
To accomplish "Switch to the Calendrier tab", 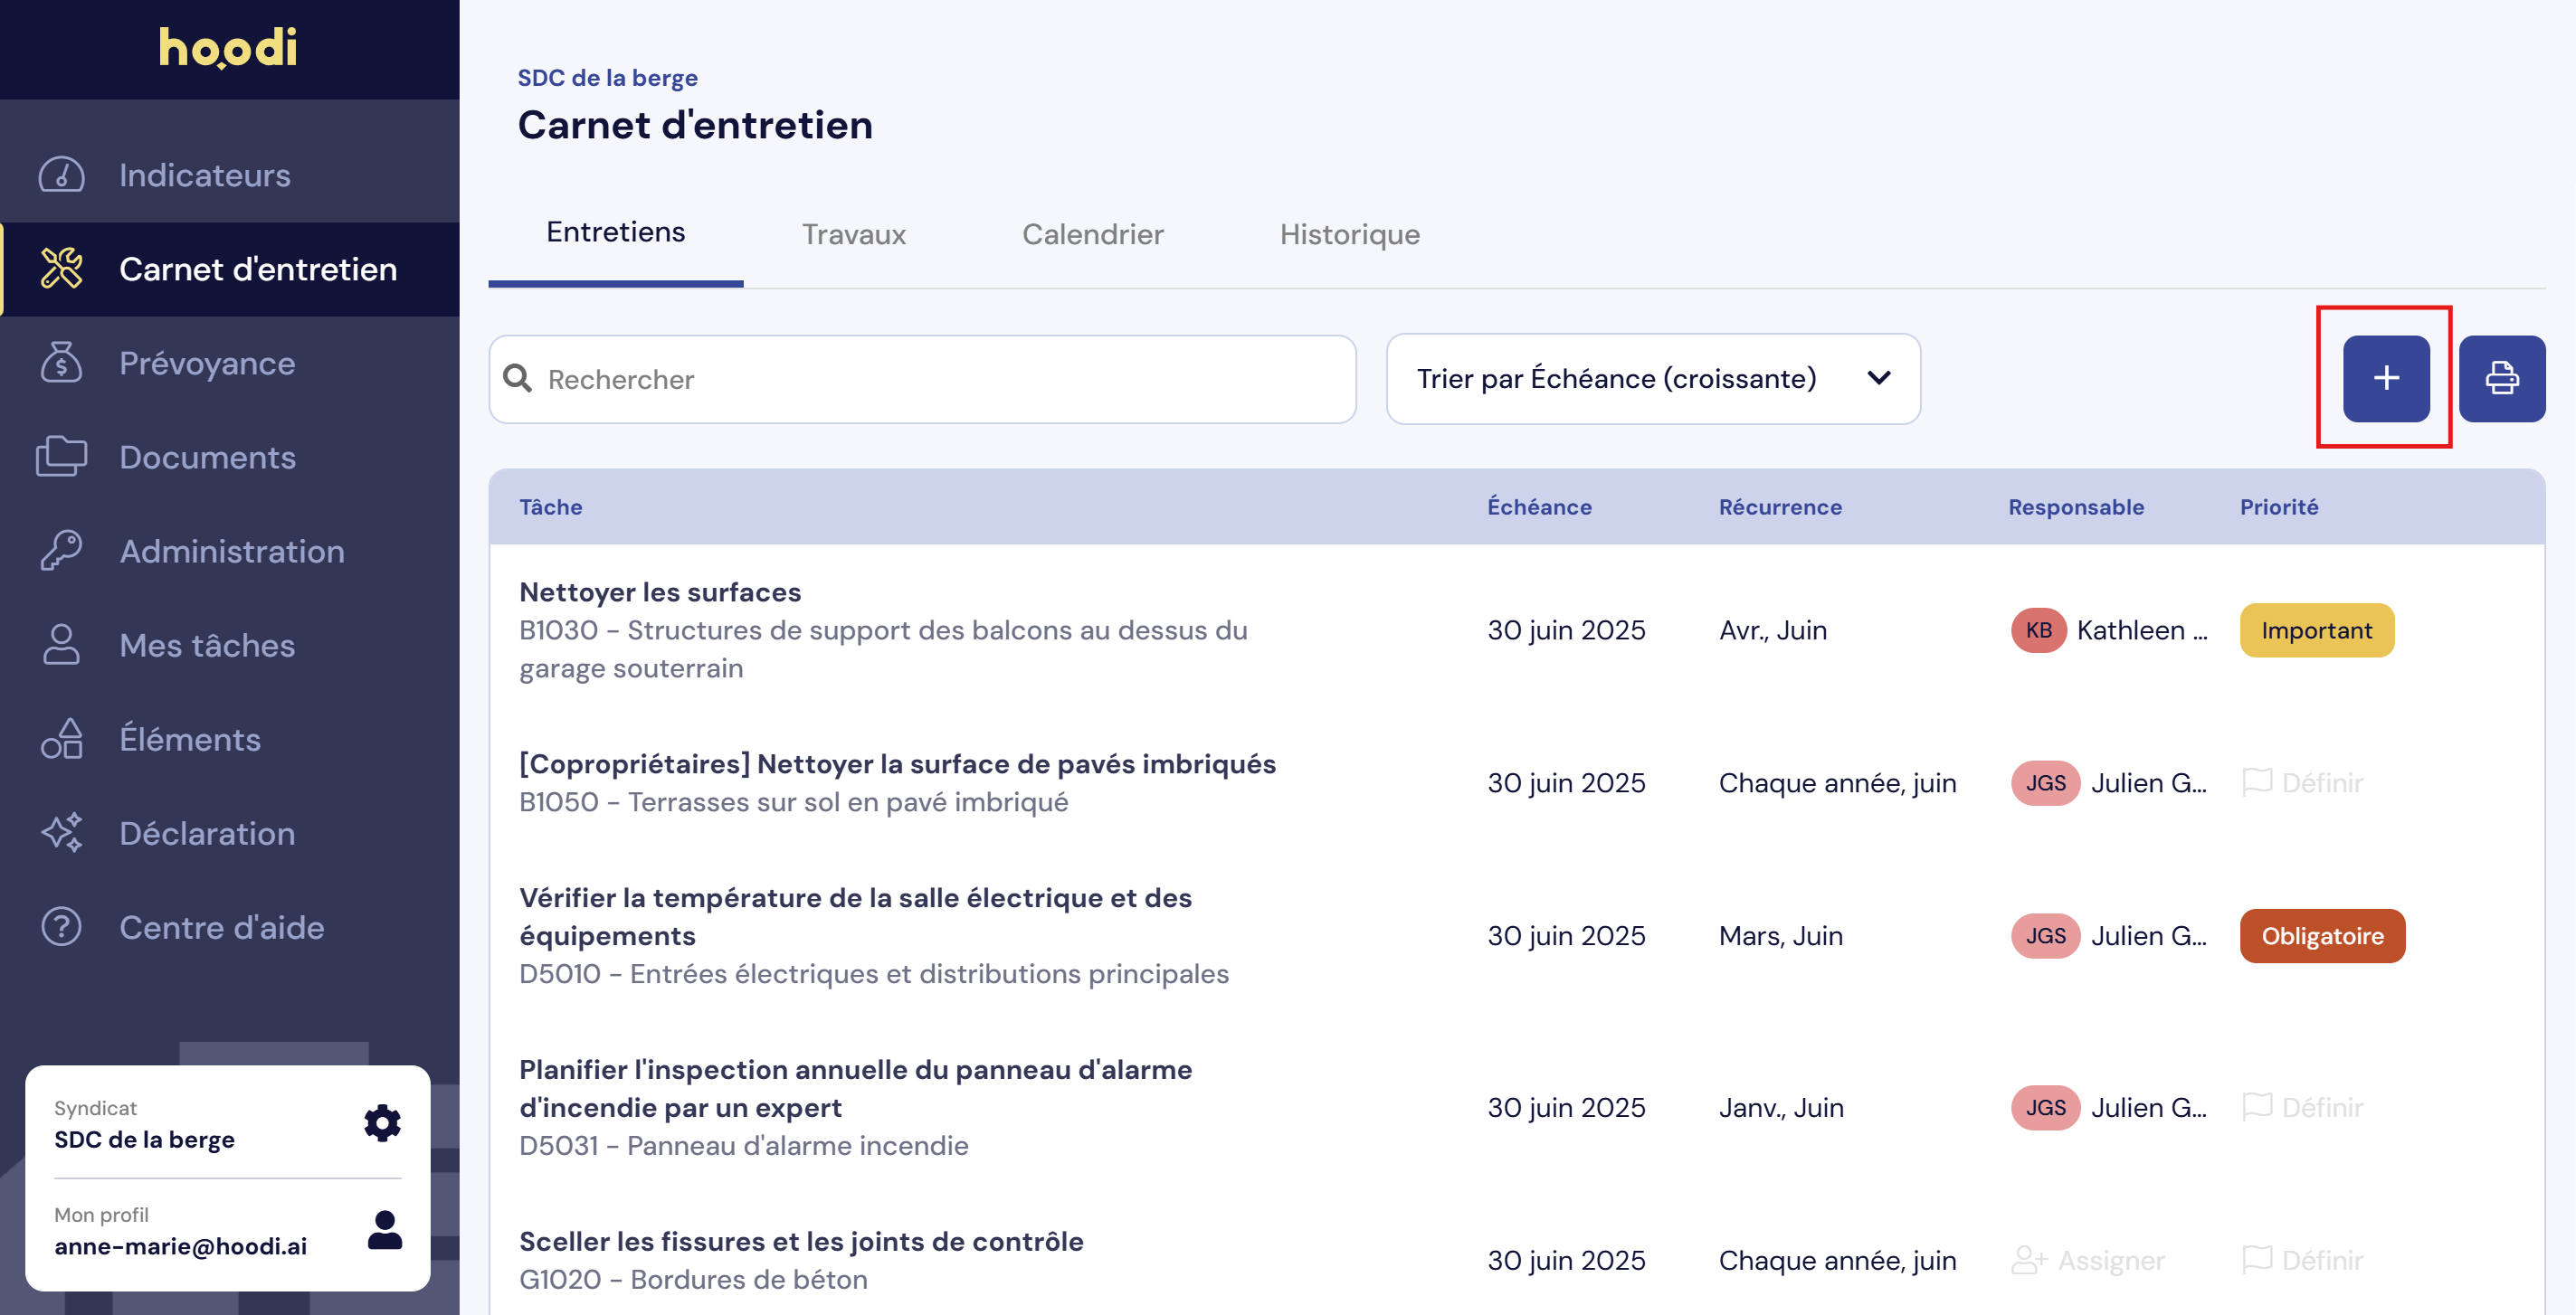I will 1092,235.
